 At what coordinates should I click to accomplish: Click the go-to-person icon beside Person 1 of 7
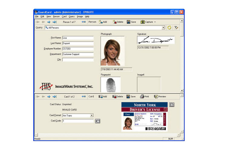84,22
